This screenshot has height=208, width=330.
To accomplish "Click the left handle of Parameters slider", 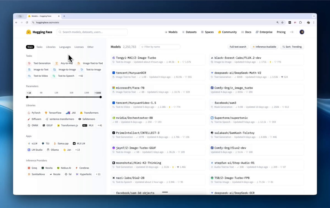I will (x=27, y=97).
